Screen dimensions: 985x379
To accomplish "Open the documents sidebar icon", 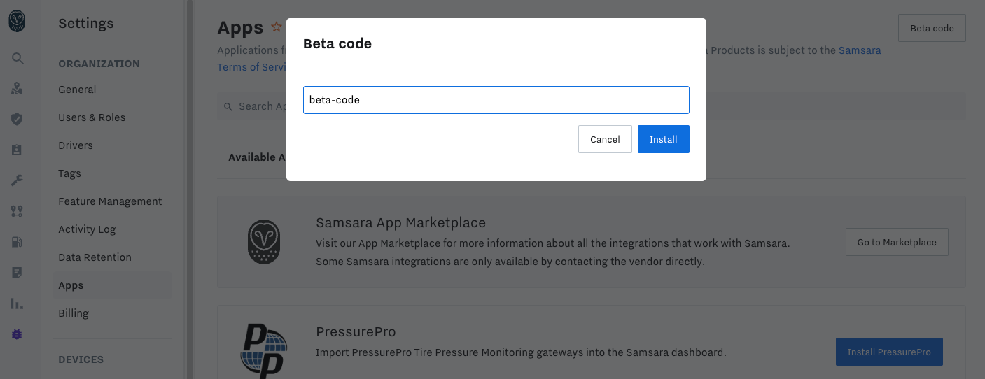I will (18, 273).
